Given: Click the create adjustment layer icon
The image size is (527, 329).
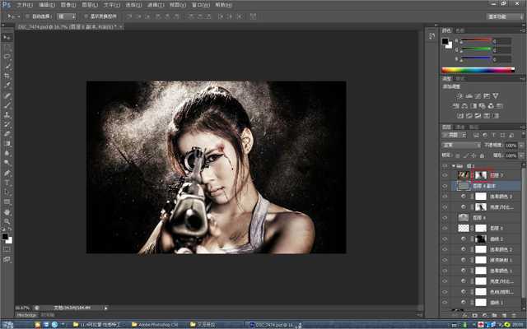Looking at the screenshot, I should click(x=484, y=316).
